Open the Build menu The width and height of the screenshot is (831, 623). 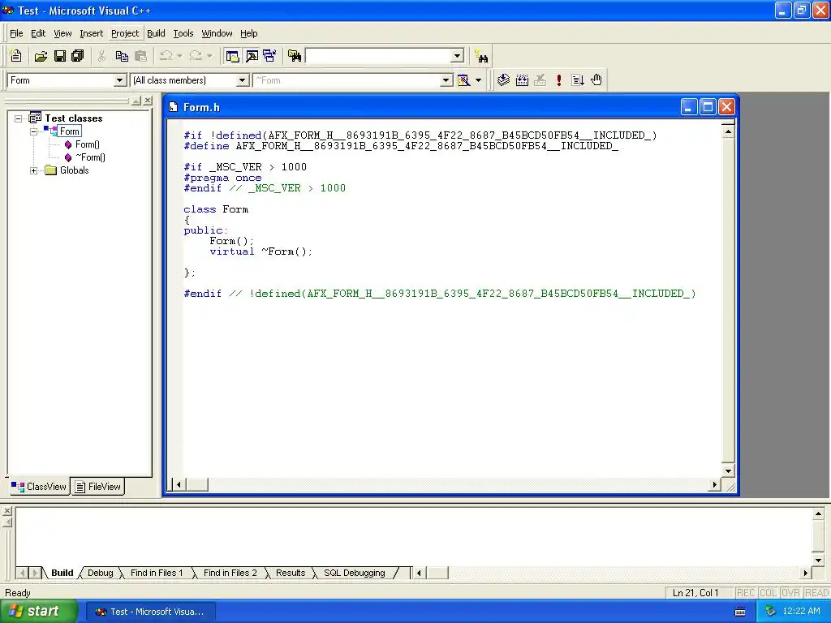[156, 33]
